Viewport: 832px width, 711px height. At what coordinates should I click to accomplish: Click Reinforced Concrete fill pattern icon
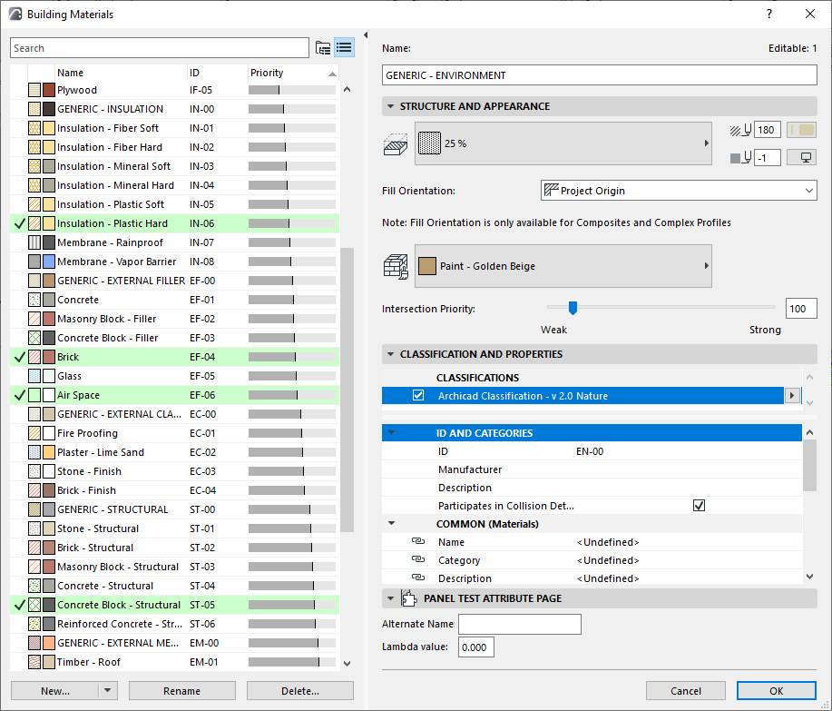click(34, 624)
